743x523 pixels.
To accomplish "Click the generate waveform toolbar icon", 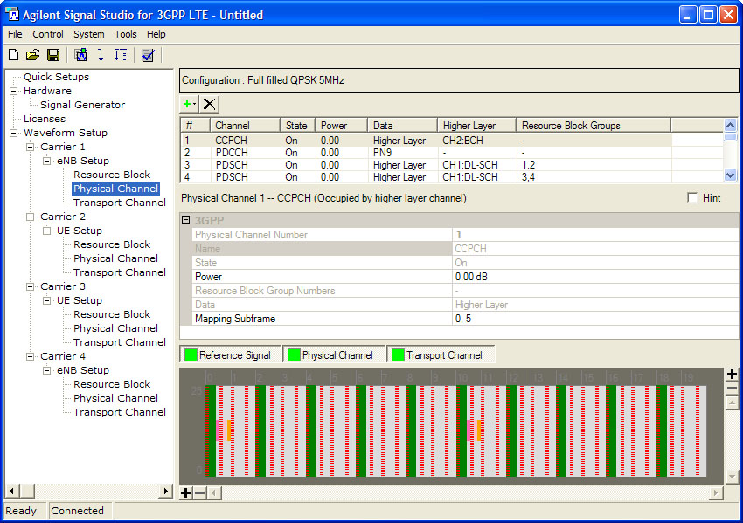I will 81,55.
